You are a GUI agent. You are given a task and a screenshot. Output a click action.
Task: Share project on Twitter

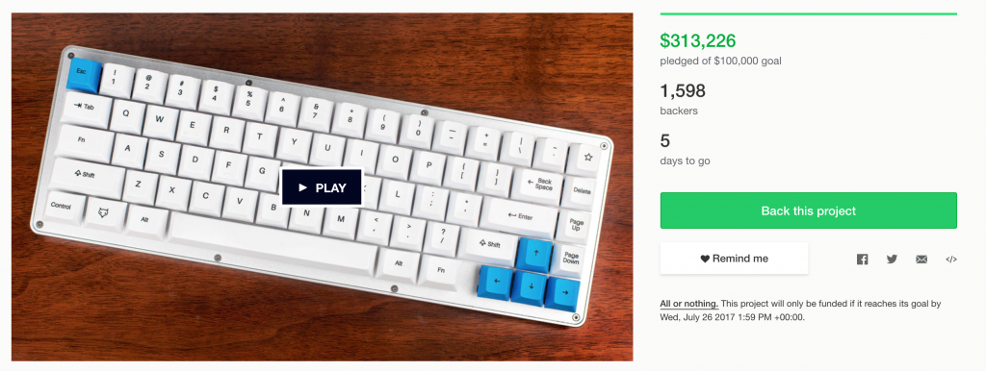click(892, 259)
